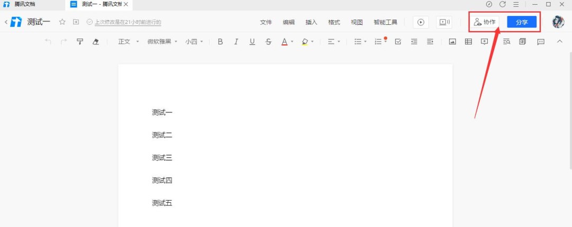Decrease the paragraph indent

pos(414,42)
